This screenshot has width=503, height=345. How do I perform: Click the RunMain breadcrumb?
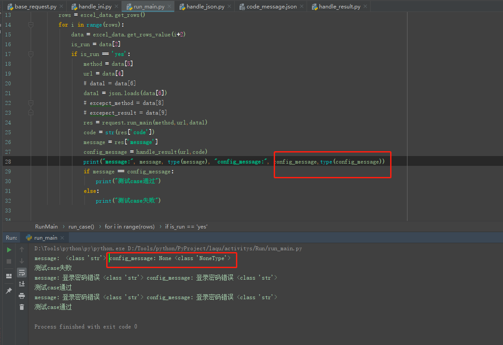pos(47,227)
